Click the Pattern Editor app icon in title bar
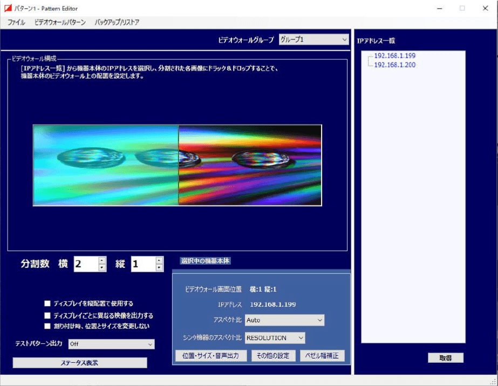The image size is (498, 386). [8, 8]
